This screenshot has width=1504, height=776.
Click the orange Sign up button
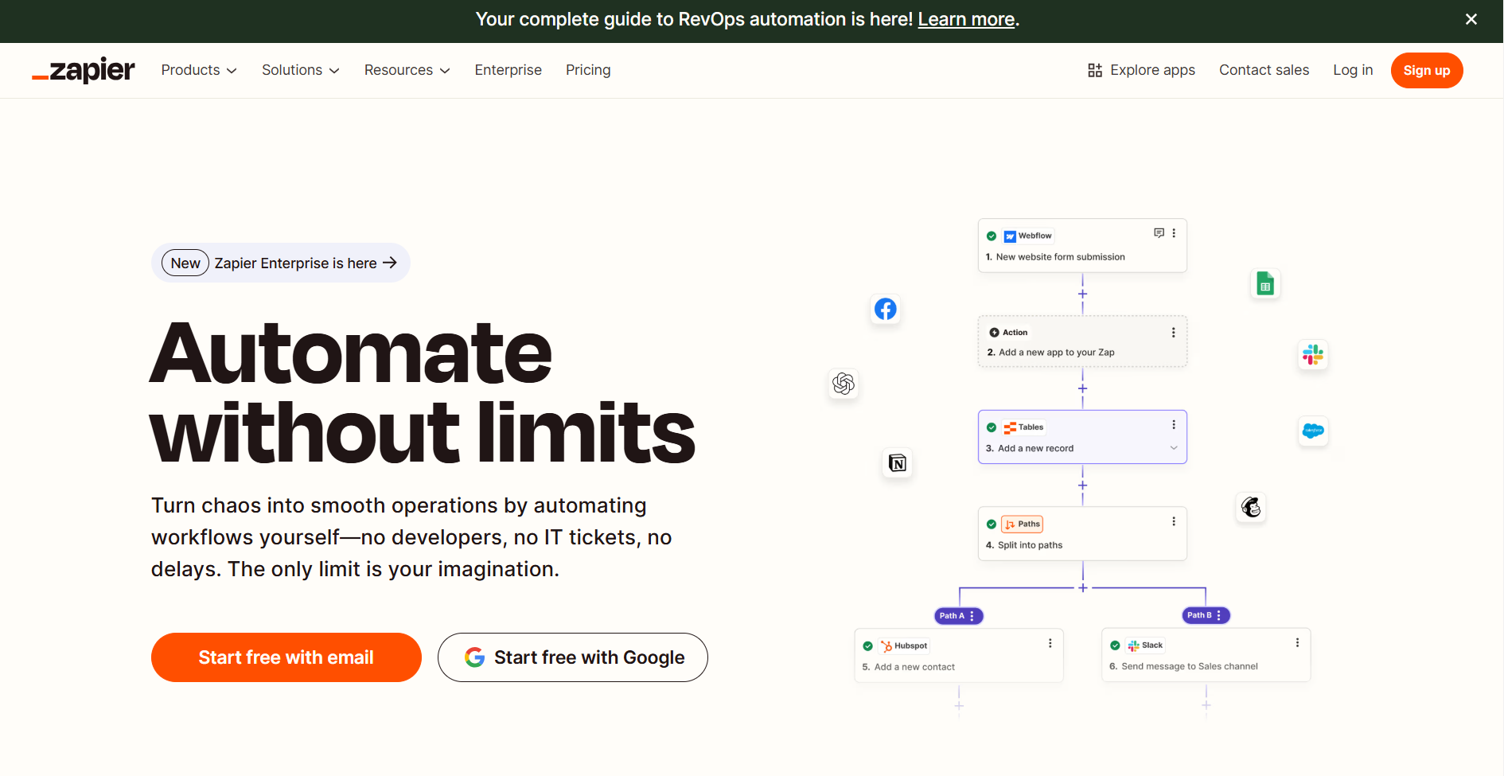1427,70
